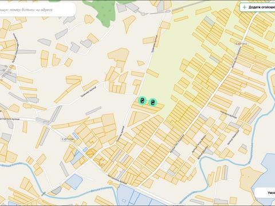Image resolution: width=275 pixels, height=206 pixels.
Task: Click the C-071911 road label on the map
Action: [x=241, y=43]
